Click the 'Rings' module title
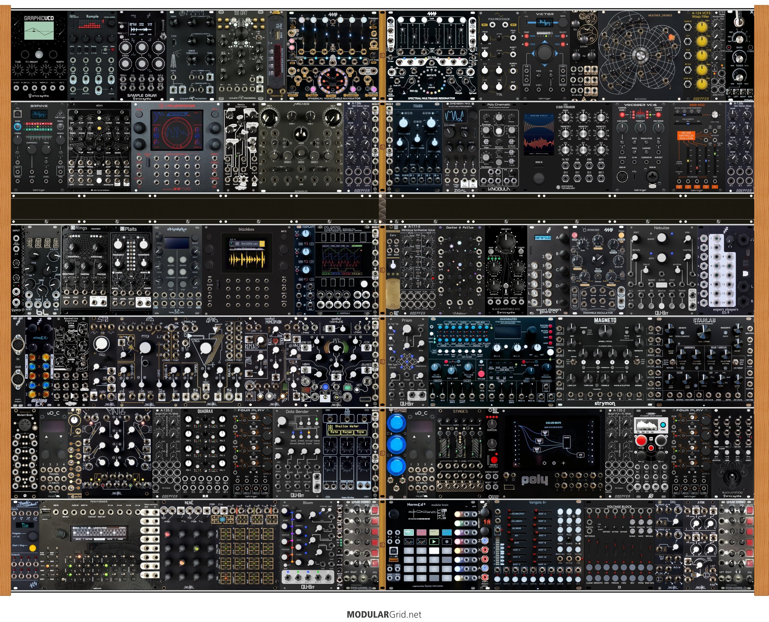This screenshot has height=622, width=769. click(82, 228)
